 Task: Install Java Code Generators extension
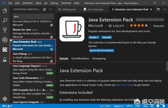tap(50, 85)
